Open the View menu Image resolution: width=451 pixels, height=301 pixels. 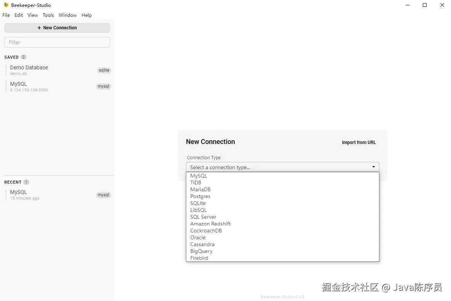(32, 15)
